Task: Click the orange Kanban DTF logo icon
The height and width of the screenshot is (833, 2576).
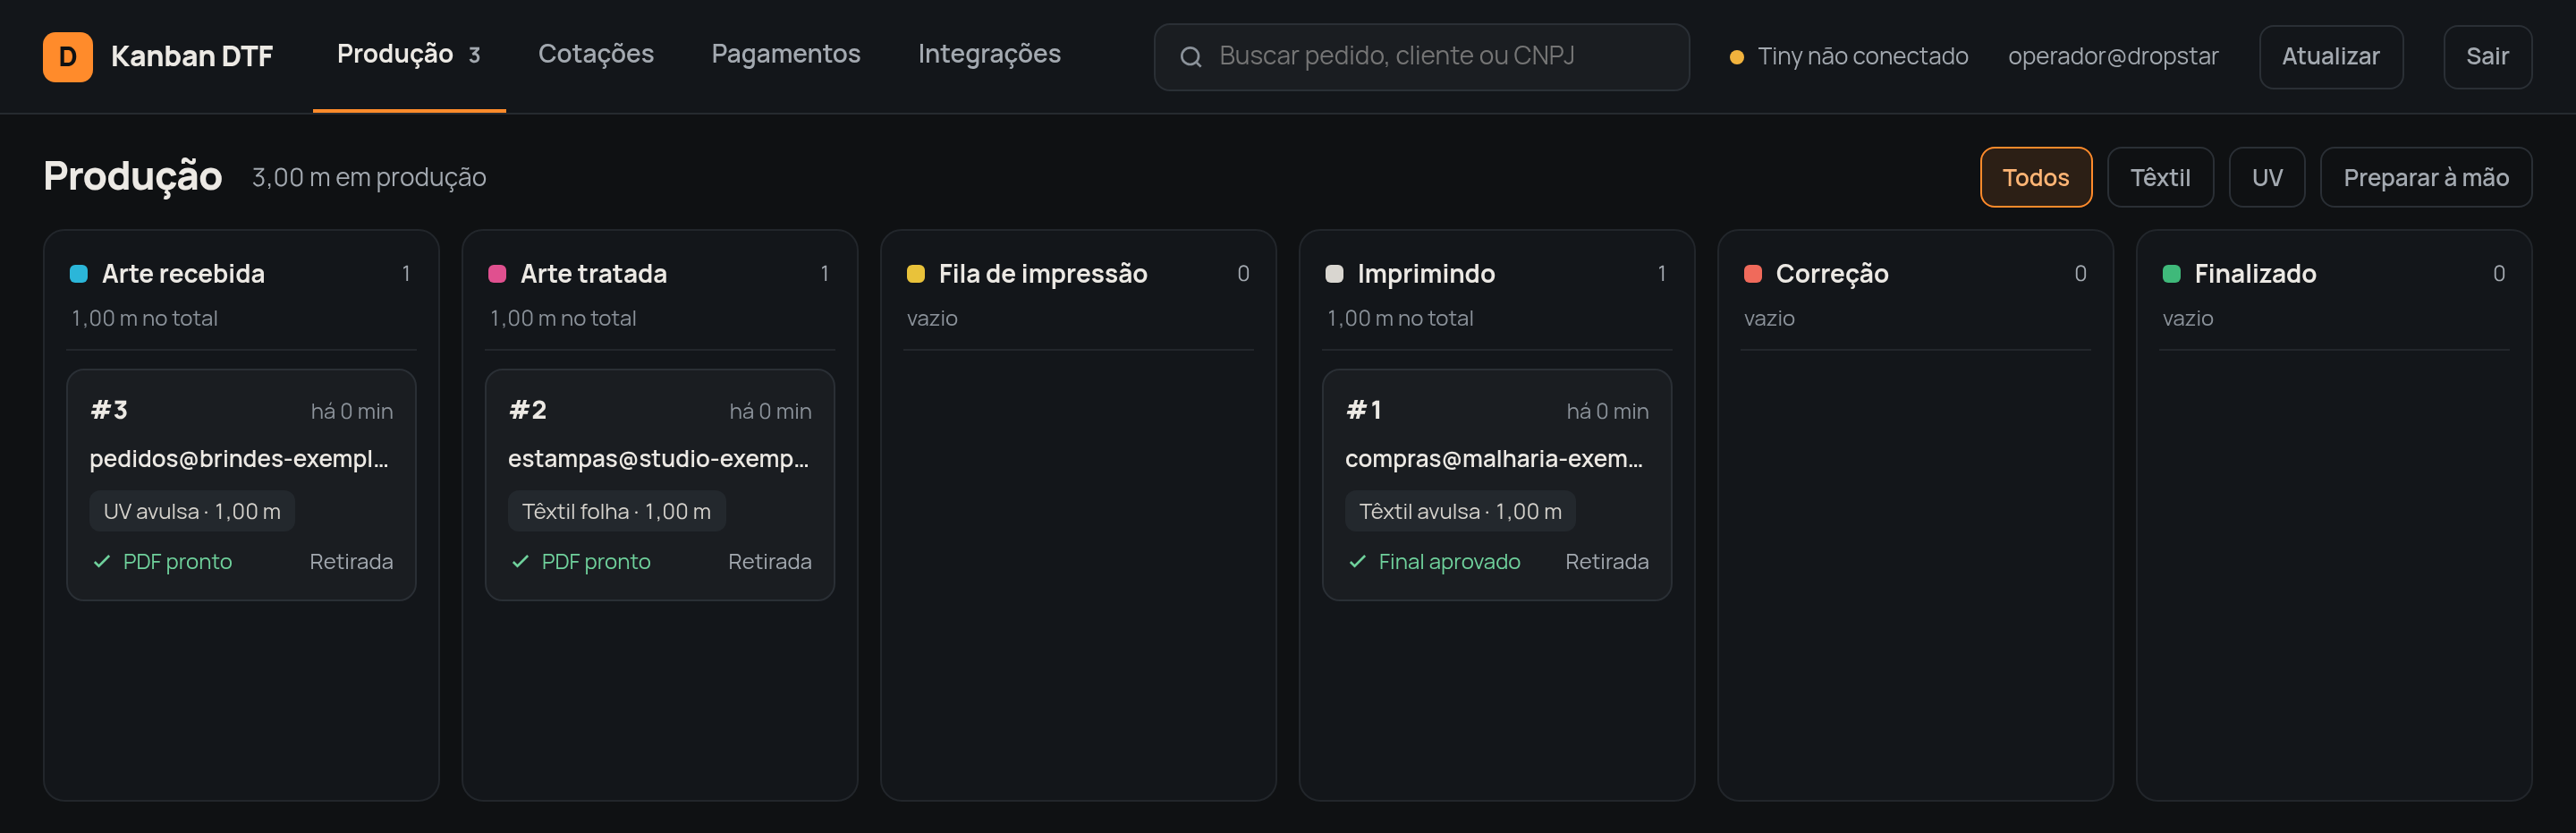Action: [x=68, y=56]
